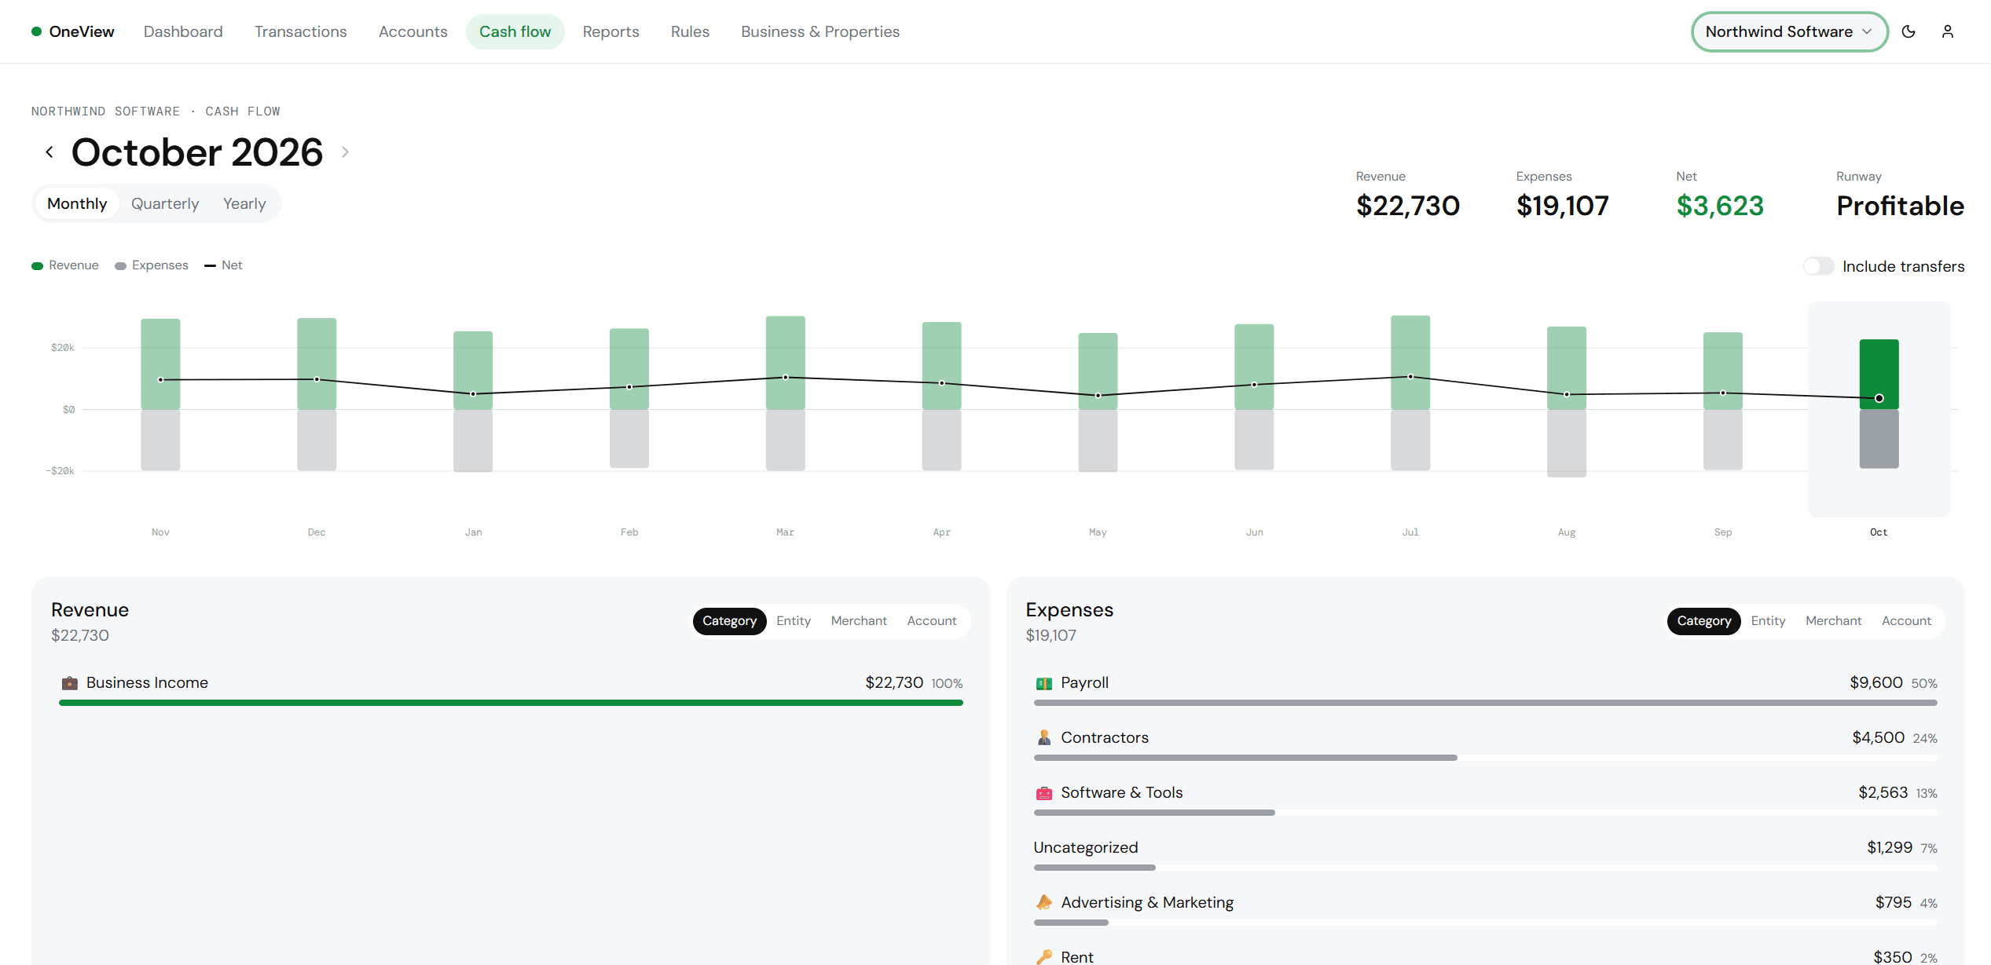Go to the Accounts page
Image resolution: width=1991 pixels, height=965 pixels.
click(x=413, y=31)
